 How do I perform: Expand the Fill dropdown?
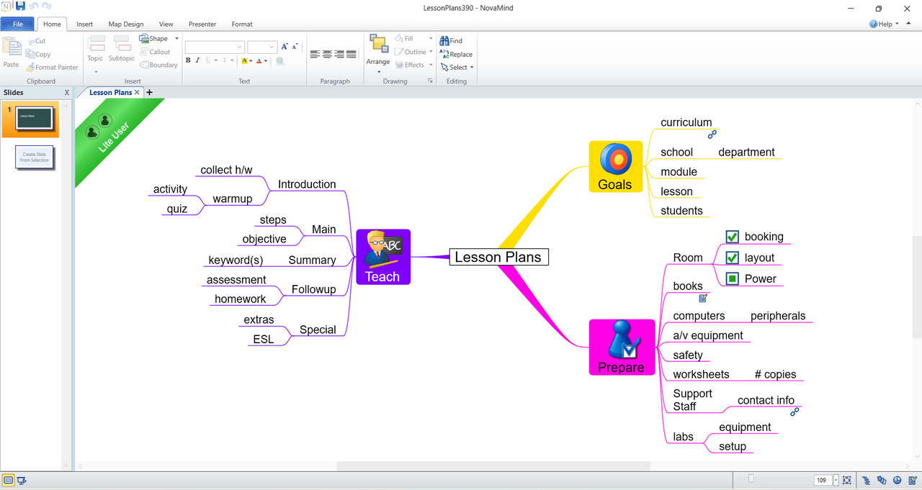point(431,39)
